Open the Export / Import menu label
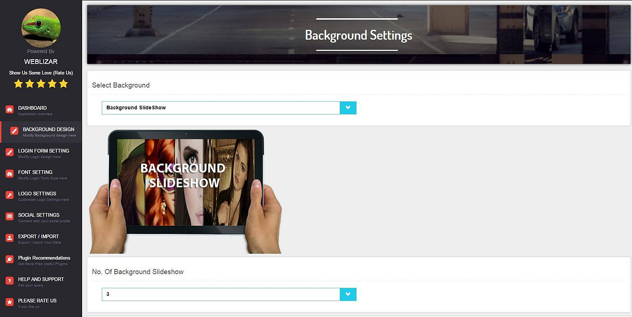This screenshot has height=317, width=632. (x=38, y=236)
